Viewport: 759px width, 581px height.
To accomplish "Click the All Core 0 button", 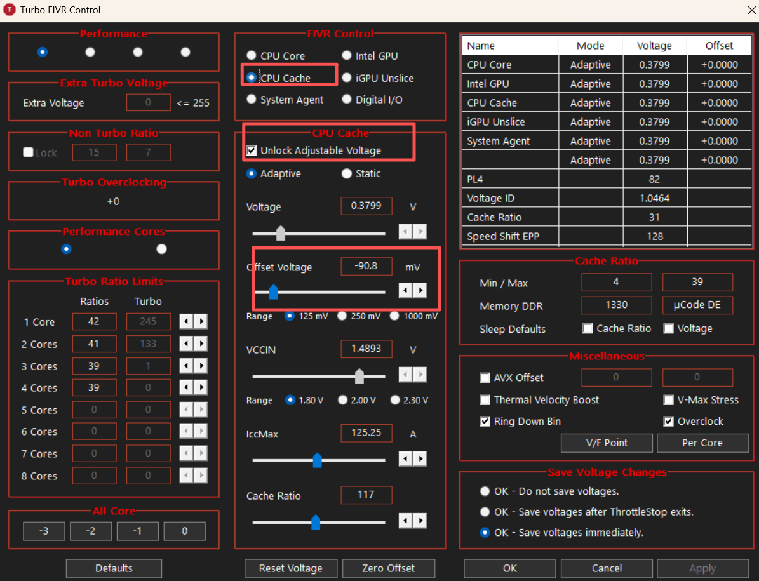I will coord(184,531).
